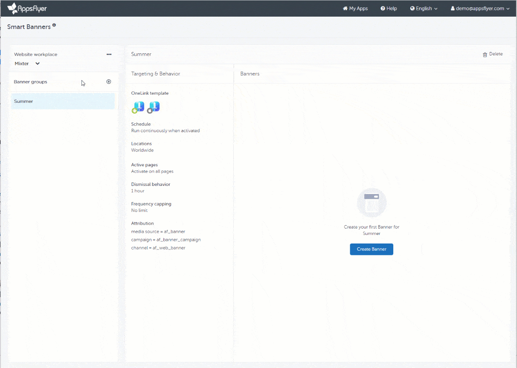Open the Dismissal behavior setting
The width and height of the screenshot is (517, 368).
click(151, 188)
